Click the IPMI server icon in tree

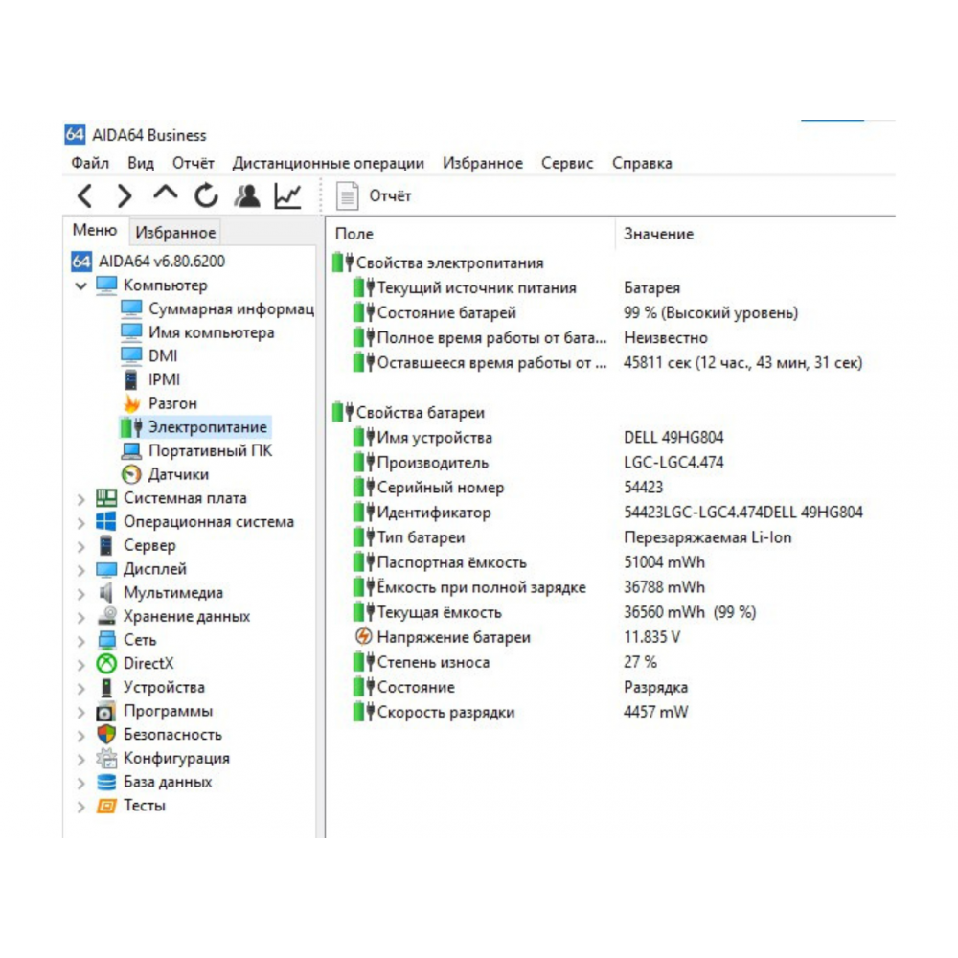(131, 380)
